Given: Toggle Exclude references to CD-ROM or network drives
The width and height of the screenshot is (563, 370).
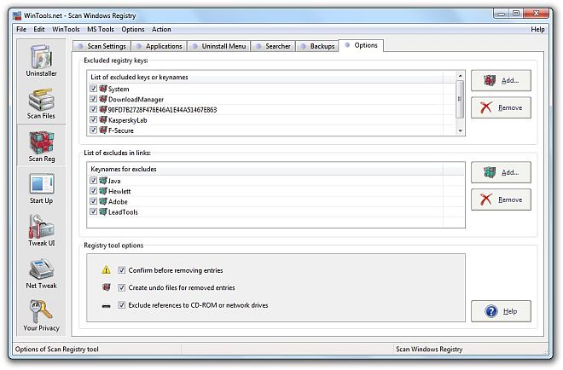Looking at the screenshot, I should click(122, 305).
